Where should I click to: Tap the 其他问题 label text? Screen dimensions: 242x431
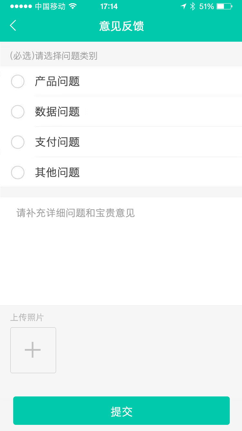[57, 173]
